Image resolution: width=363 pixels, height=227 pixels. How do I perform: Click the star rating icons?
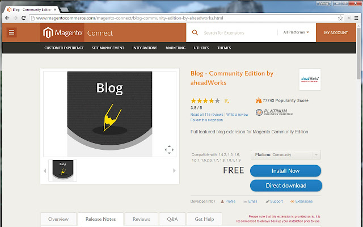tap(205, 101)
